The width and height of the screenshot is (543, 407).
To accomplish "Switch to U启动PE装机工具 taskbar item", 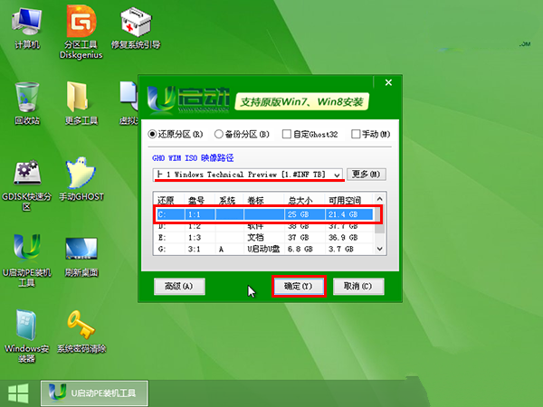I will (x=94, y=392).
